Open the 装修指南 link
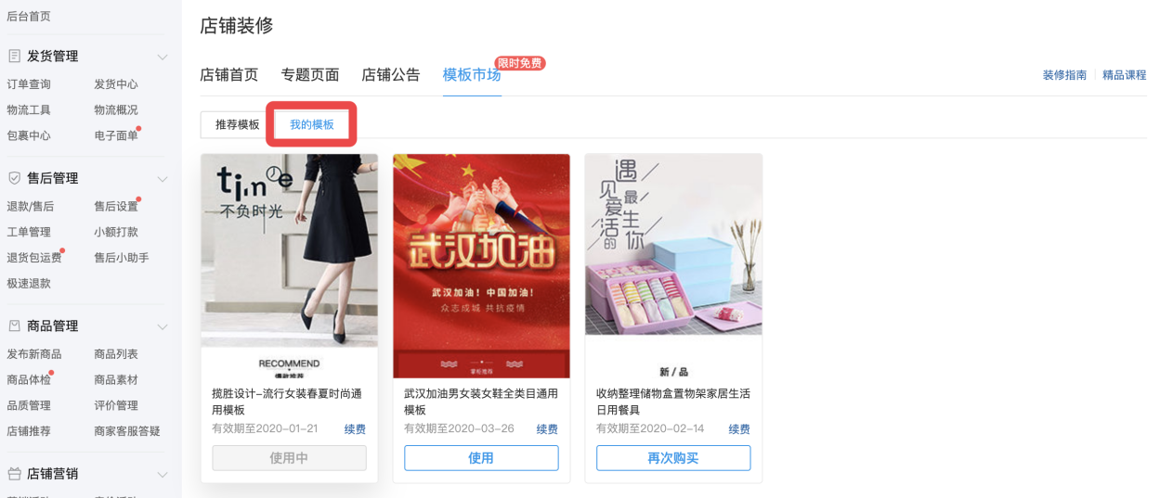 pyautogui.click(x=1064, y=75)
